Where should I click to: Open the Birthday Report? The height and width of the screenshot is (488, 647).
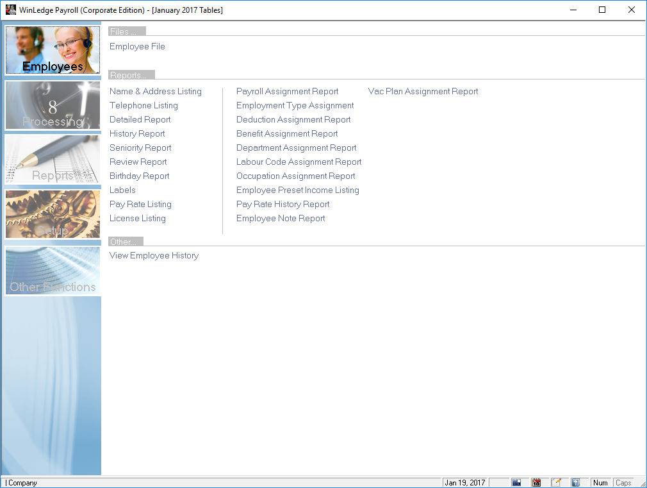pyautogui.click(x=139, y=176)
